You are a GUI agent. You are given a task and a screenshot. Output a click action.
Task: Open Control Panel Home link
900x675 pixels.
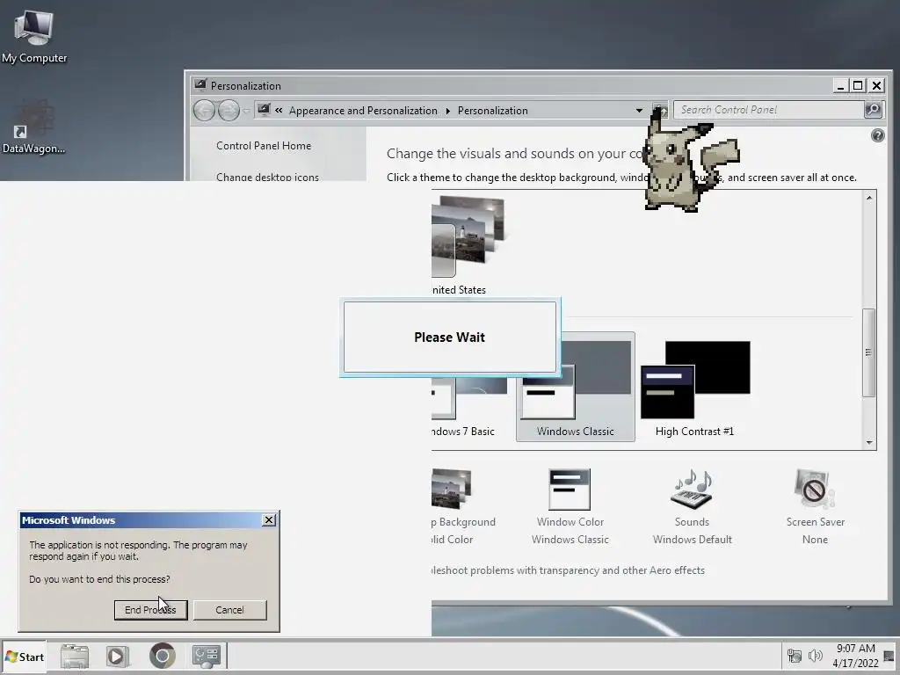click(264, 146)
